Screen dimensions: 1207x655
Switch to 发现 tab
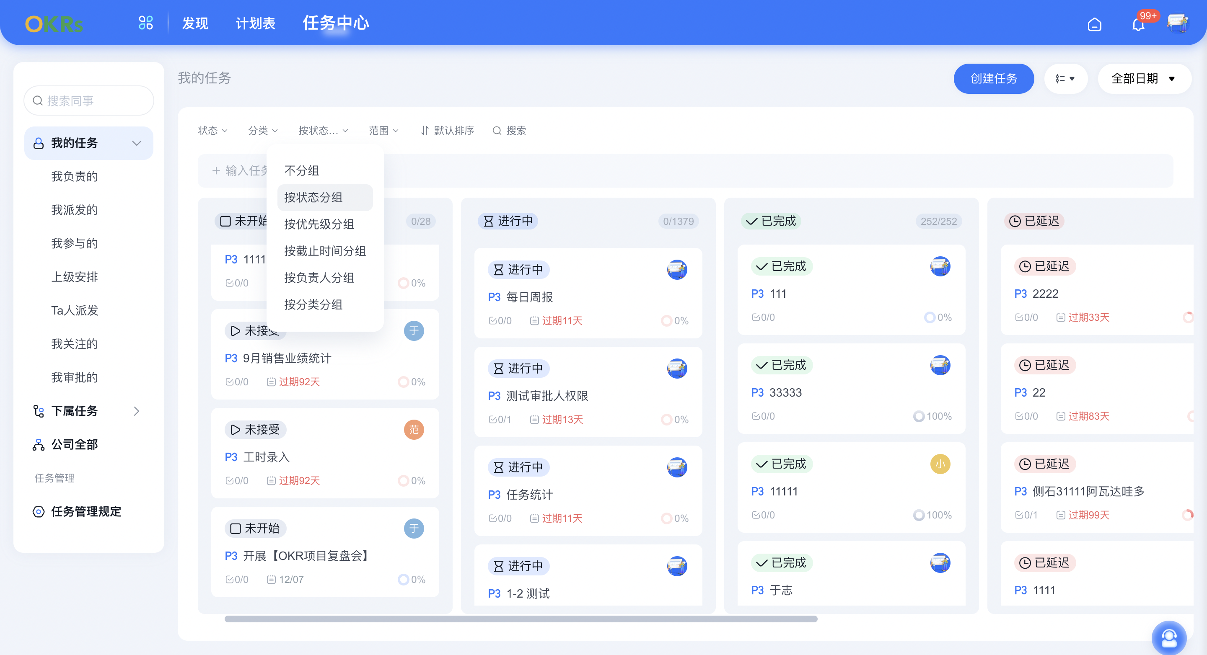195,23
